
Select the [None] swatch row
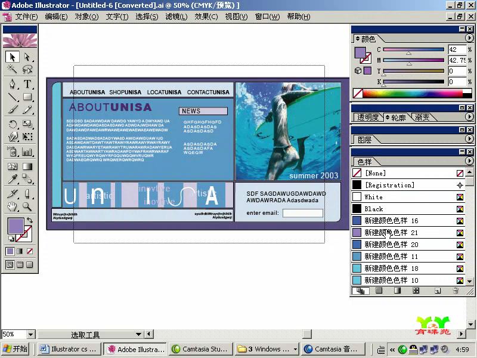coord(408,173)
